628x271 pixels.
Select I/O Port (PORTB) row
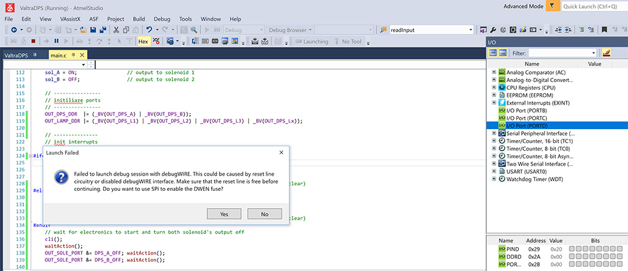[557, 110]
